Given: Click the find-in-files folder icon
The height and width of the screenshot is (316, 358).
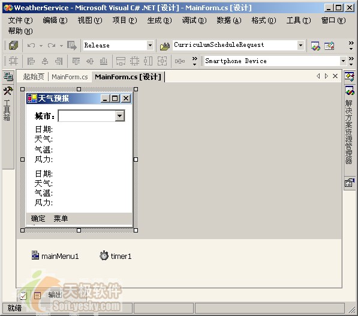Looking at the screenshot, I should [x=165, y=46].
